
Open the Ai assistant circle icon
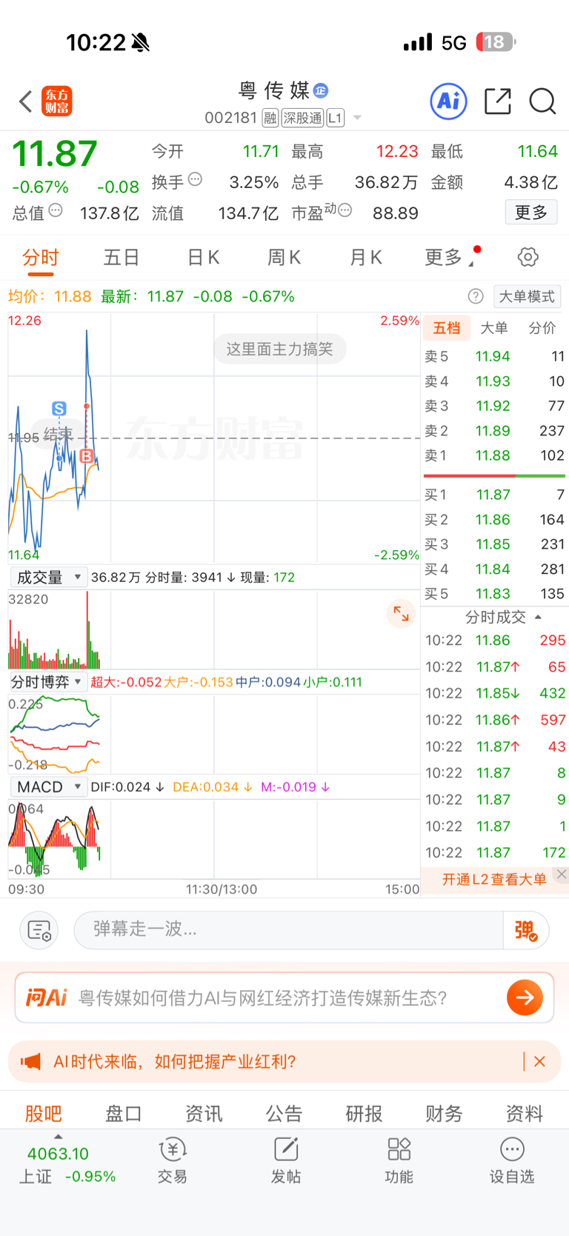448,101
